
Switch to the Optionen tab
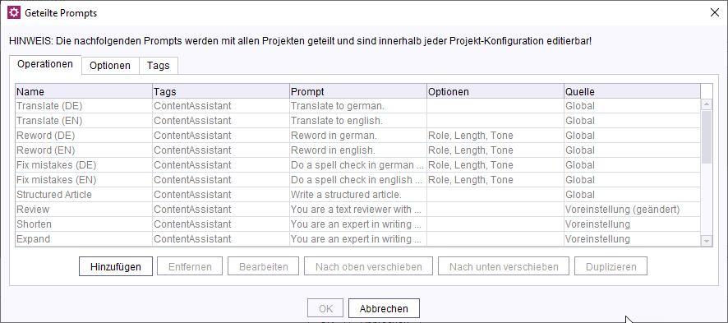click(110, 66)
